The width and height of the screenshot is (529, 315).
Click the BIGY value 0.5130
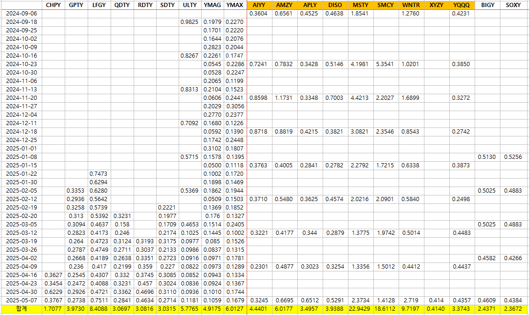(488, 157)
